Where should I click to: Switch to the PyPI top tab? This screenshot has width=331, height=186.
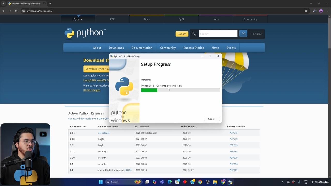[x=181, y=19]
